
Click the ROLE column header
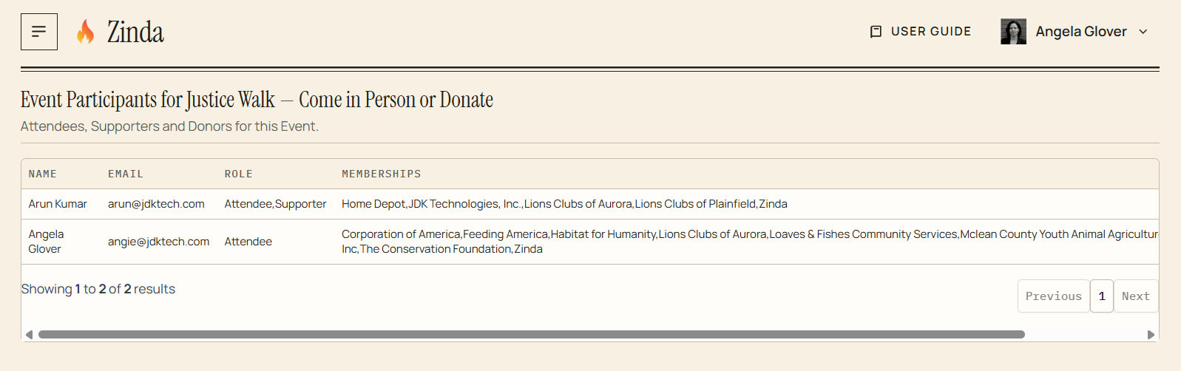[x=239, y=174]
